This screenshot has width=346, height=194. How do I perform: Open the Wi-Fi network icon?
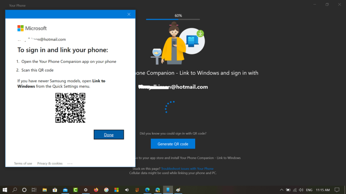tap(295, 190)
